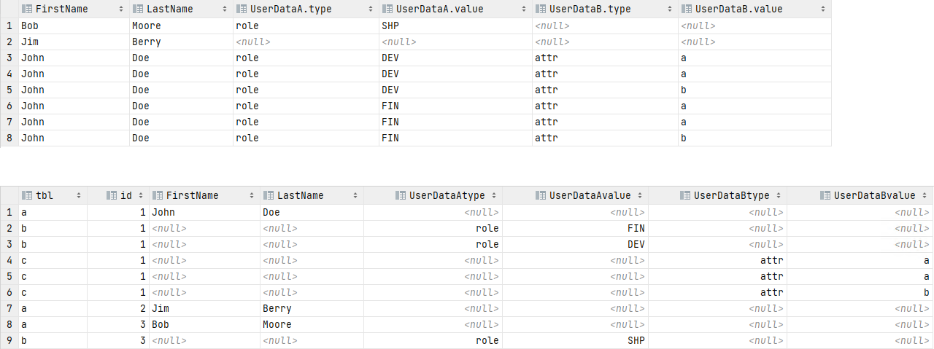The width and height of the screenshot is (934, 349).
Task: Select the Moore cell in Bob's row with SHP
Action: [x=146, y=26]
